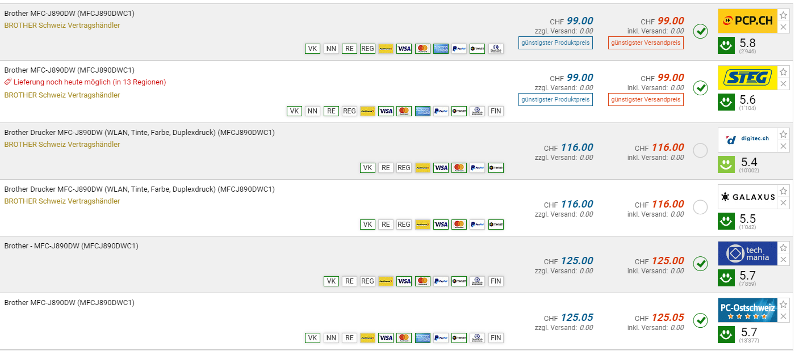
Task: Click "günstigster Versandpreis" badge in STEG row
Action: coord(646,99)
